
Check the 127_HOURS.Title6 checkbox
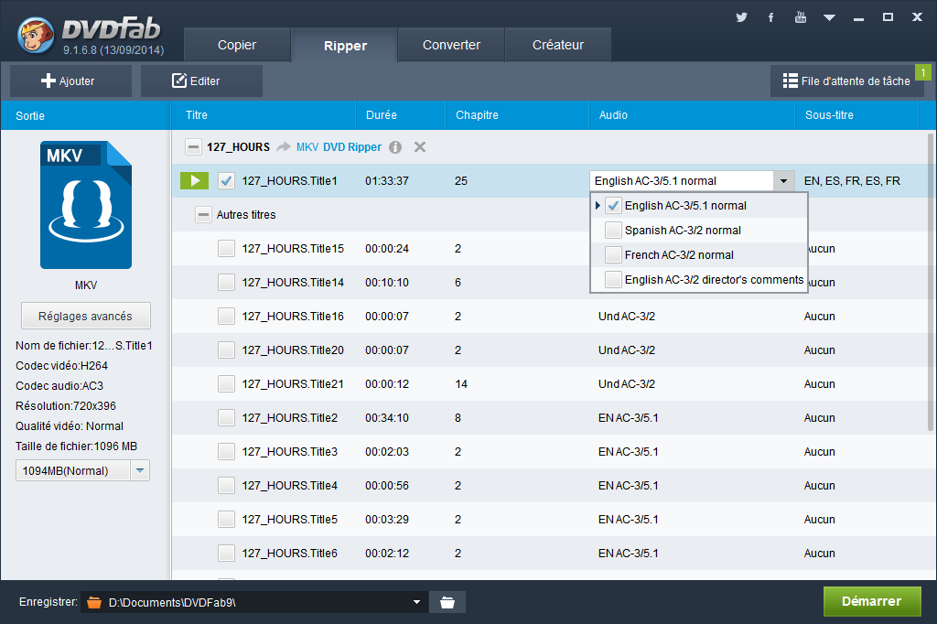coord(226,553)
